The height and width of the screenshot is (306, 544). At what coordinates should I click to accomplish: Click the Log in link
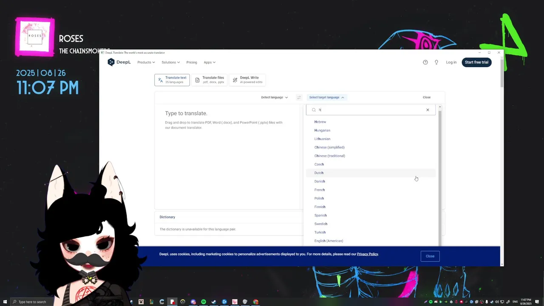click(451, 62)
